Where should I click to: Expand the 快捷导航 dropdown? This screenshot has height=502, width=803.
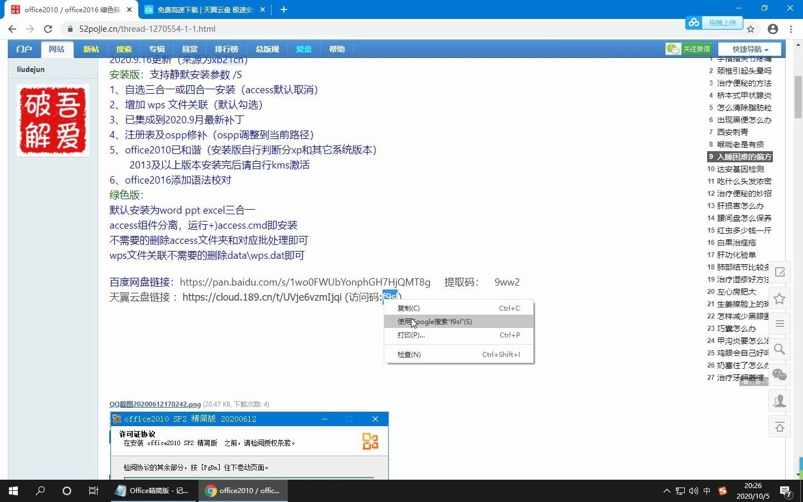(750, 49)
